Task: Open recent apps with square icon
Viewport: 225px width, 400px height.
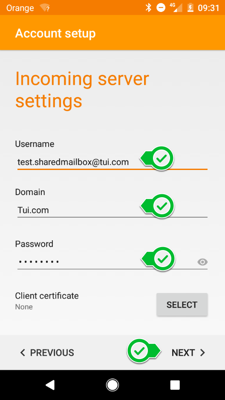Action: [x=175, y=385]
